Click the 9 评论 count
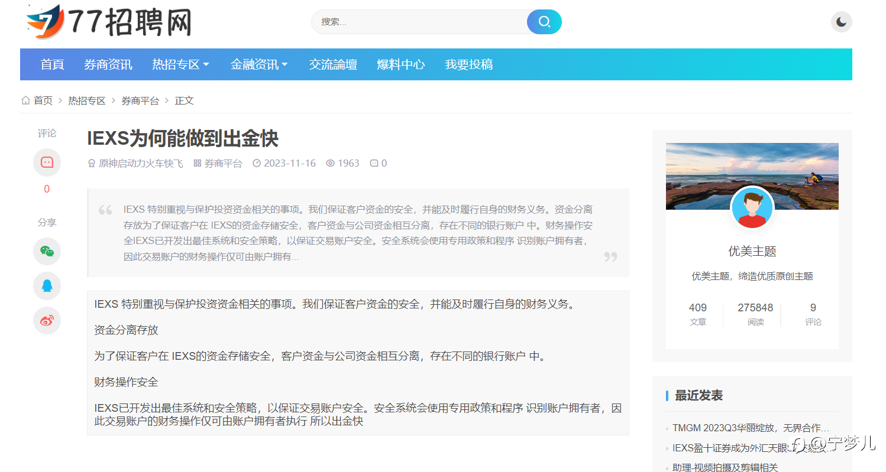 pyautogui.click(x=813, y=314)
